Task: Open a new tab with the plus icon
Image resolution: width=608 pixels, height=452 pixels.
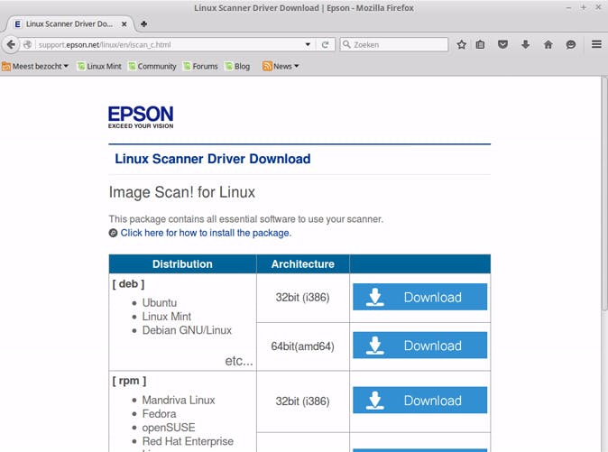Action: pyautogui.click(x=143, y=23)
